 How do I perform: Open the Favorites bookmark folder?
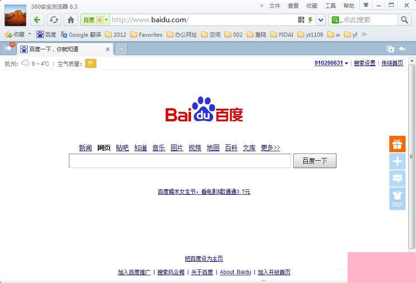[x=147, y=34]
